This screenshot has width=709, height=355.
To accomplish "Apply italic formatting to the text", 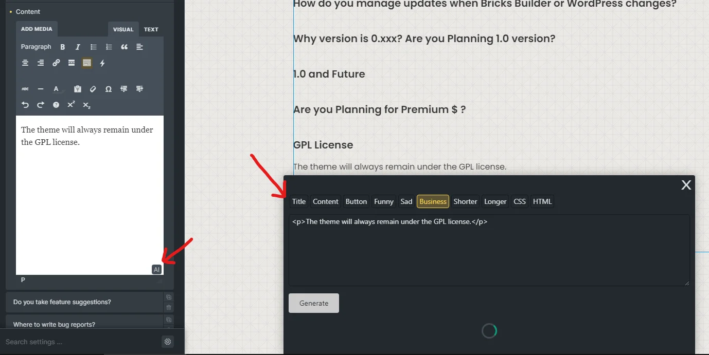I will pyautogui.click(x=78, y=47).
